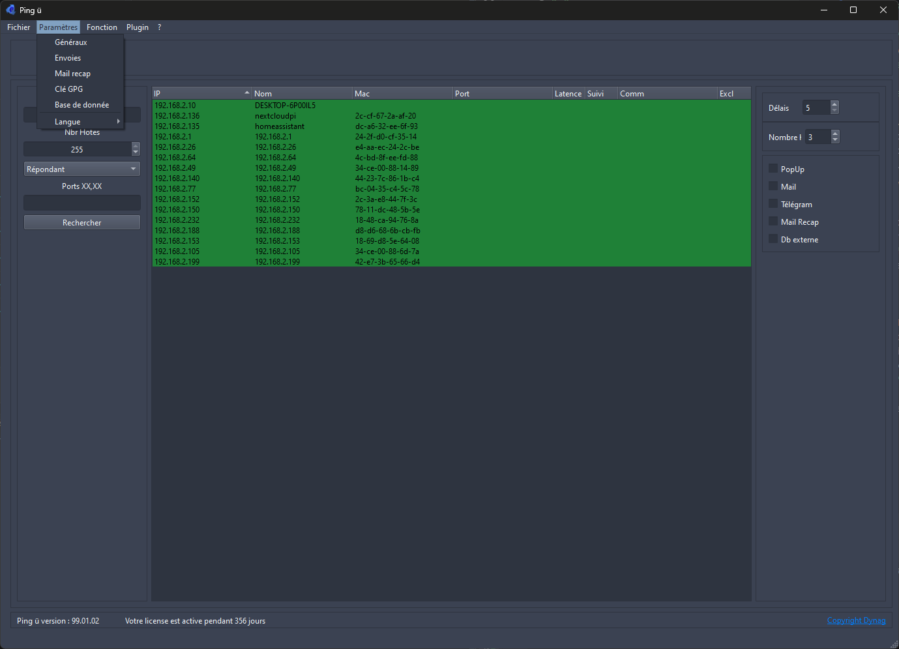This screenshot has width=899, height=649.
Task: Open the Fonction menu
Action: click(x=102, y=27)
